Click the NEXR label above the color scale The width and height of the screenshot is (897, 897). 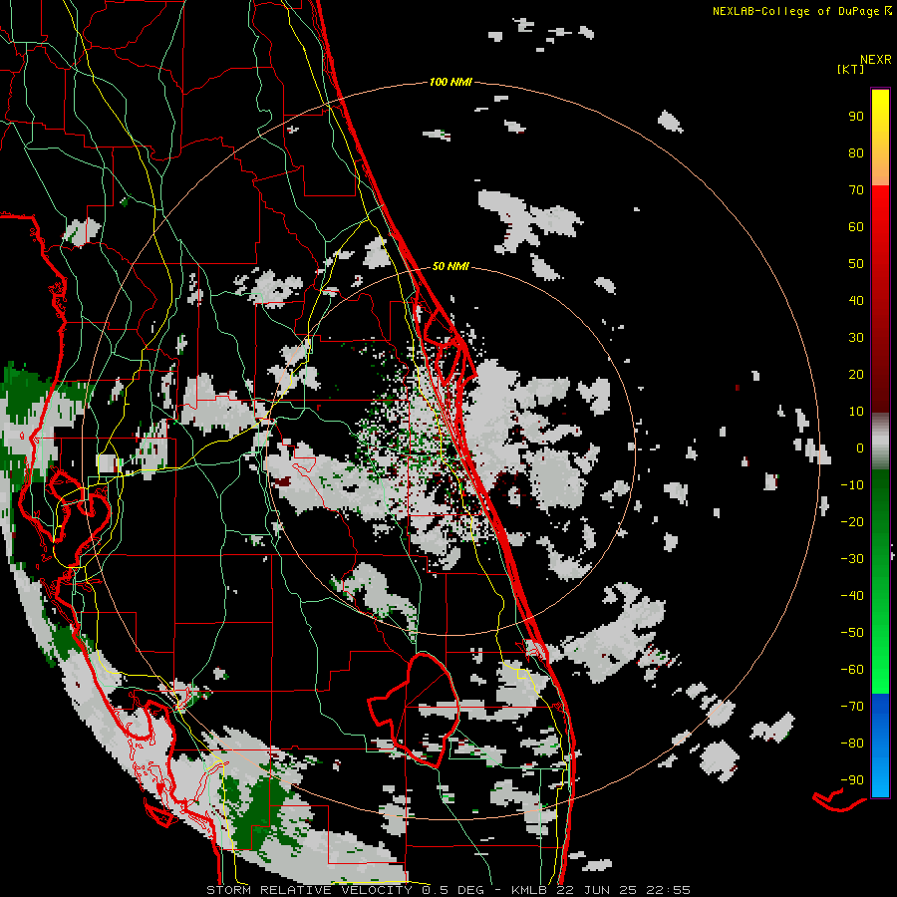(875, 60)
